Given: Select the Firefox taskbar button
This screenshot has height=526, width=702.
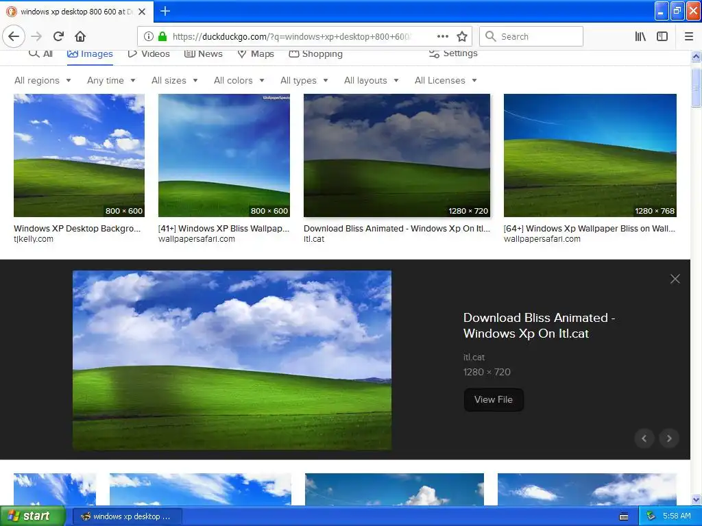Looking at the screenshot, I should coord(127,516).
